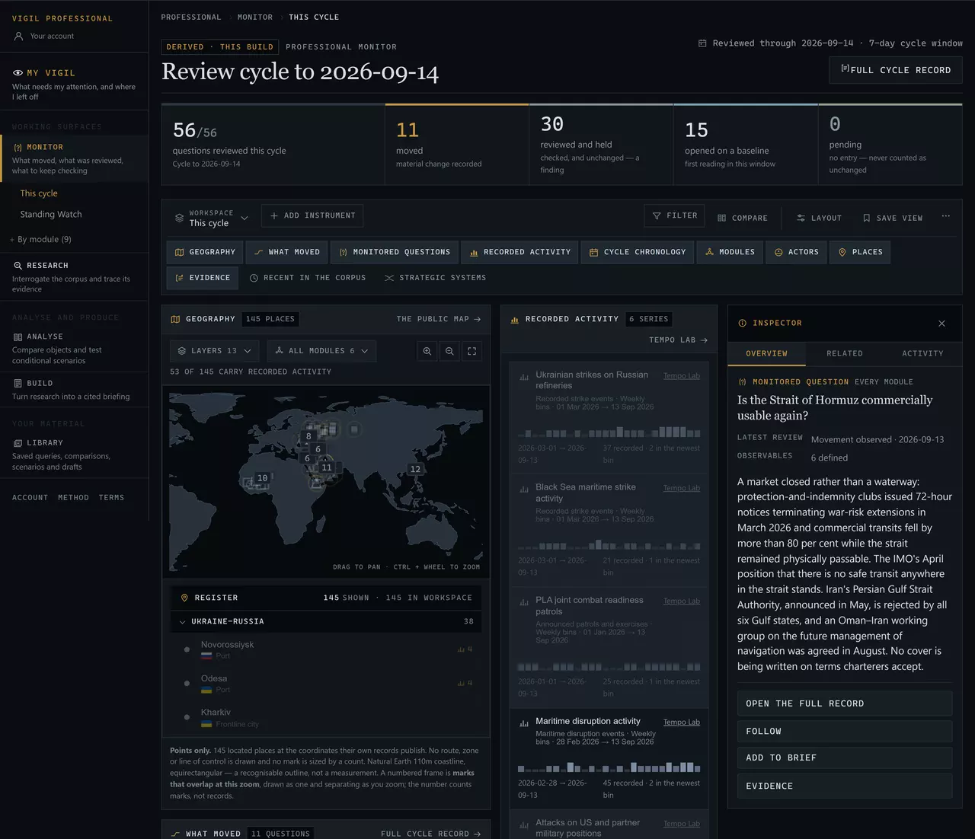975x839 pixels.
Task: Select Standing Watch in the sidebar
Action: [51, 215]
